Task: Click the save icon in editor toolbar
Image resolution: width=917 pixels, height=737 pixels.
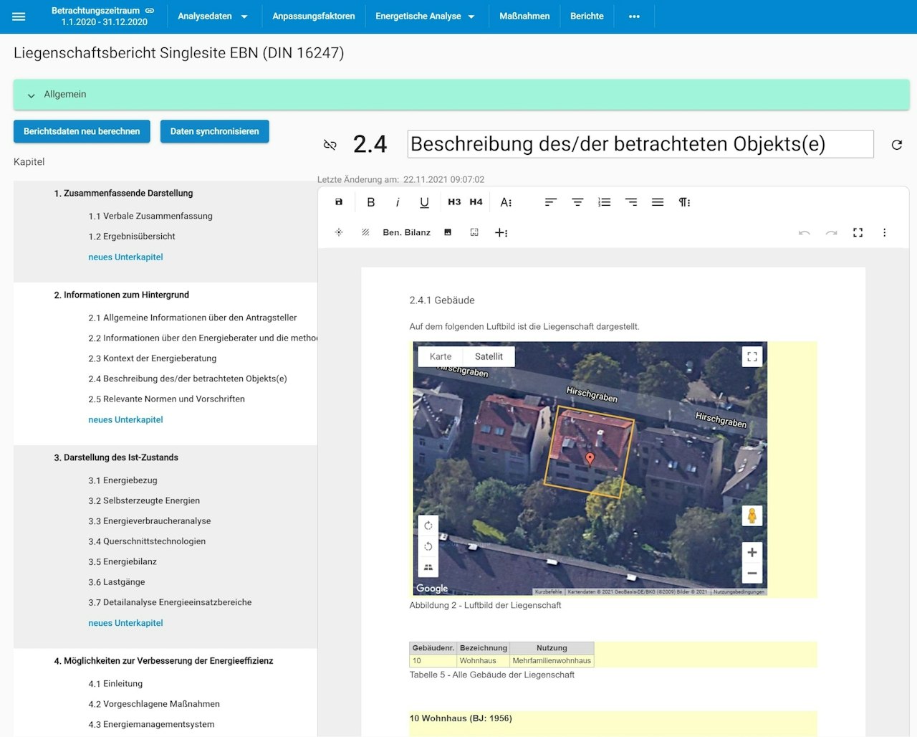Action: point(339,202)
